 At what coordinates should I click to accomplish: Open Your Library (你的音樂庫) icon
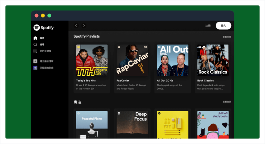tap(35, 51)
